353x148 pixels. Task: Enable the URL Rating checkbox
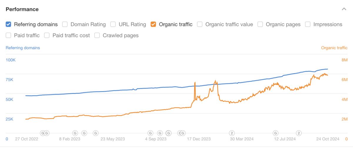click(113, 24)
